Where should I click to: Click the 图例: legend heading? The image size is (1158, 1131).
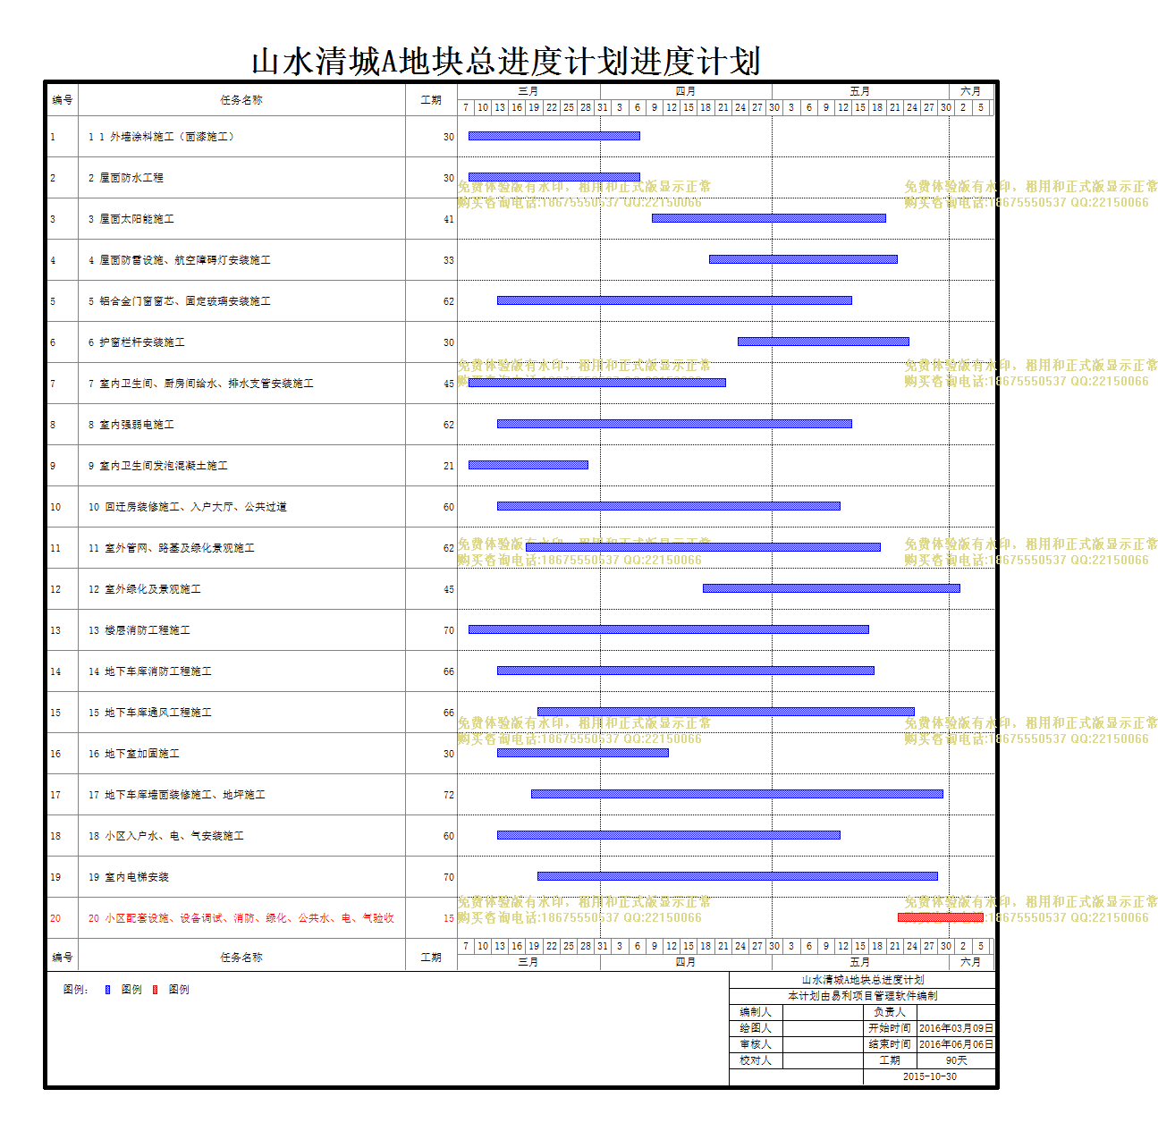click(x=76, y=990)
